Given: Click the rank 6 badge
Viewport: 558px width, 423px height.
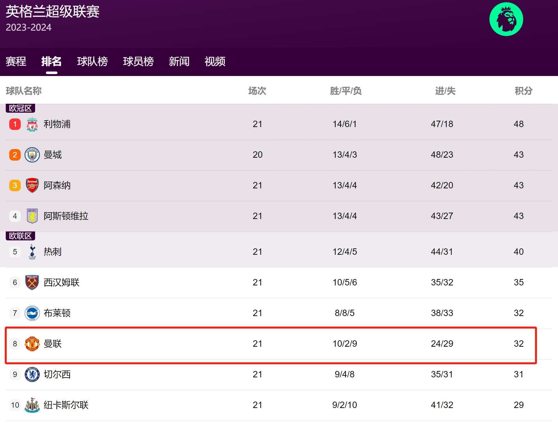Looking at the screenshot, I should coord(15,283).
